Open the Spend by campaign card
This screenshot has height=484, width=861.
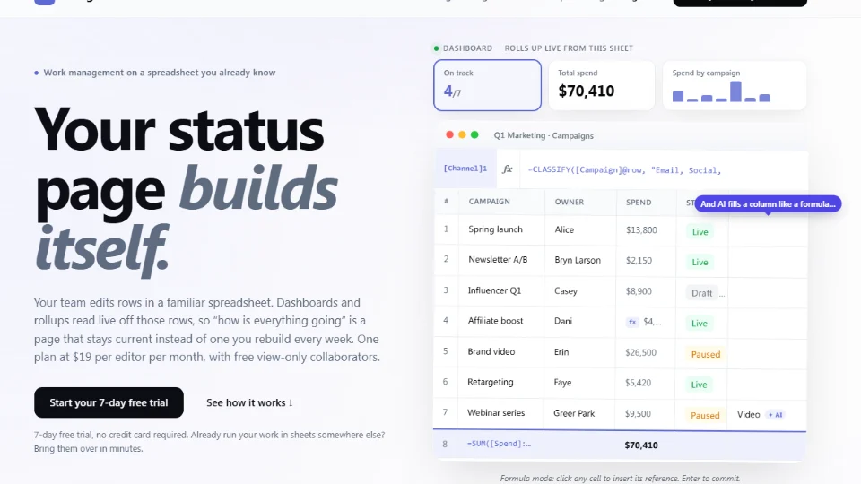(735, 85)
